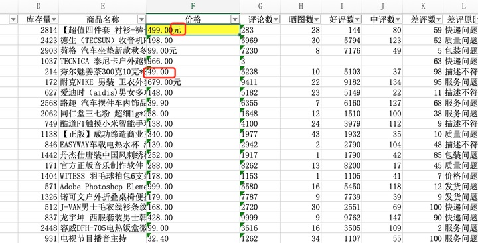Image resolution: width=478 pixels, height=243 pixels.
Task: Click price cell 49.00
Action: click(x=193, y=71)
